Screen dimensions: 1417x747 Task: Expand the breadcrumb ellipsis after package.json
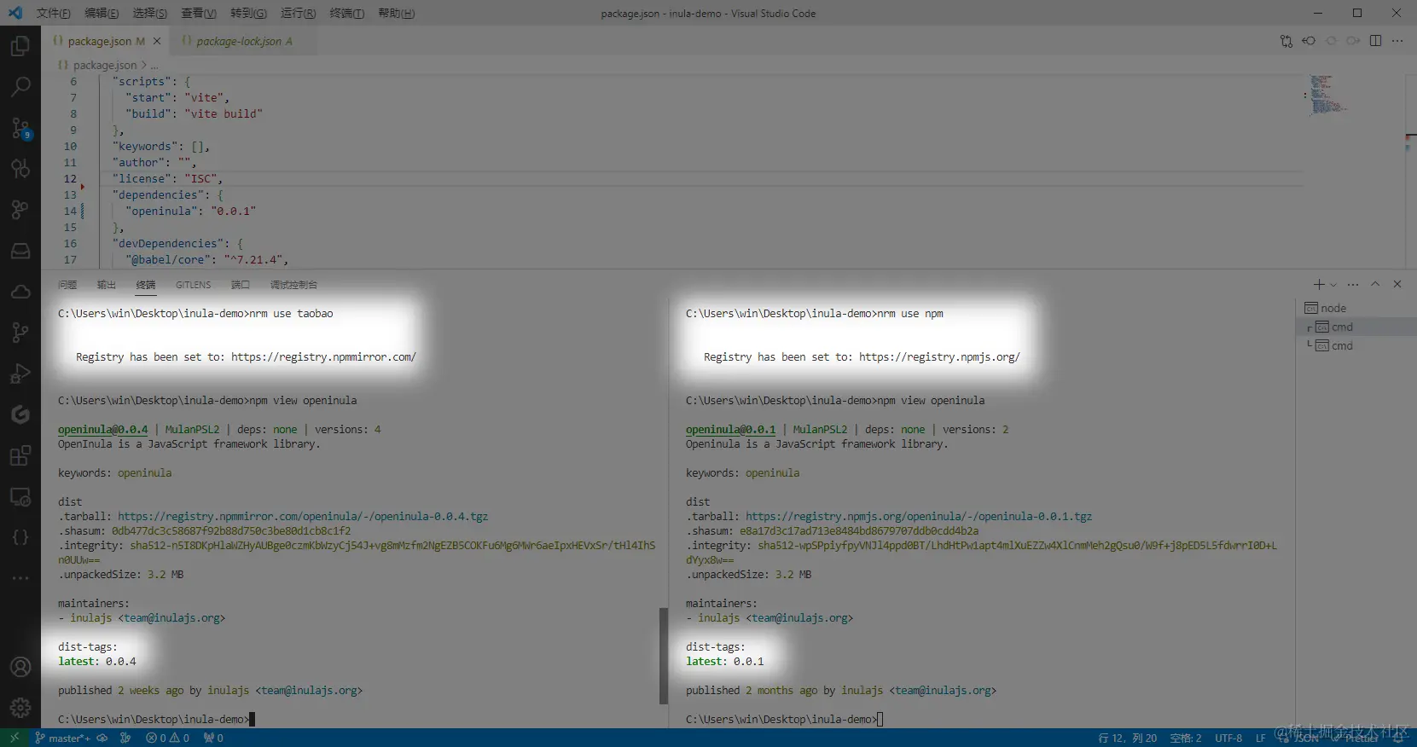(155, 65)
